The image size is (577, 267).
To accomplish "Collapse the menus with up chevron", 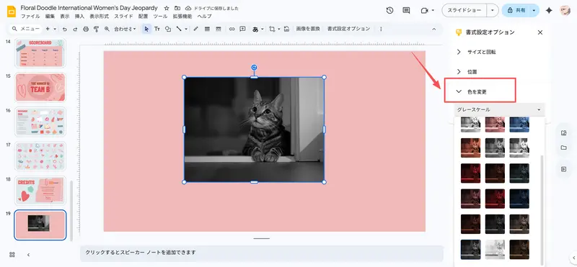I will coord(434,29).
